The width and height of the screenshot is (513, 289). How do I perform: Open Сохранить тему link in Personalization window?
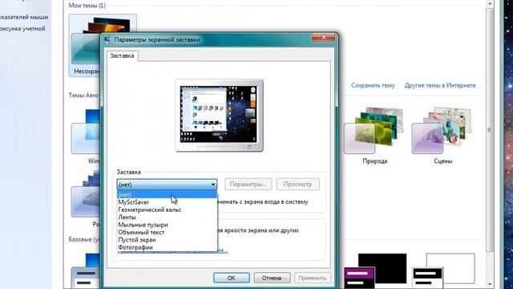(373, 86)
